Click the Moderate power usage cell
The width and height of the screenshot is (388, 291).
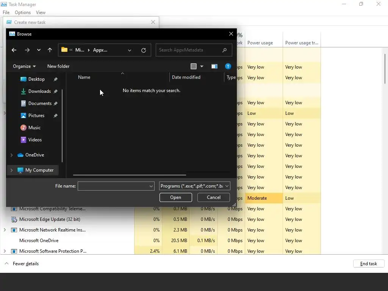click(x=264, y=198)
